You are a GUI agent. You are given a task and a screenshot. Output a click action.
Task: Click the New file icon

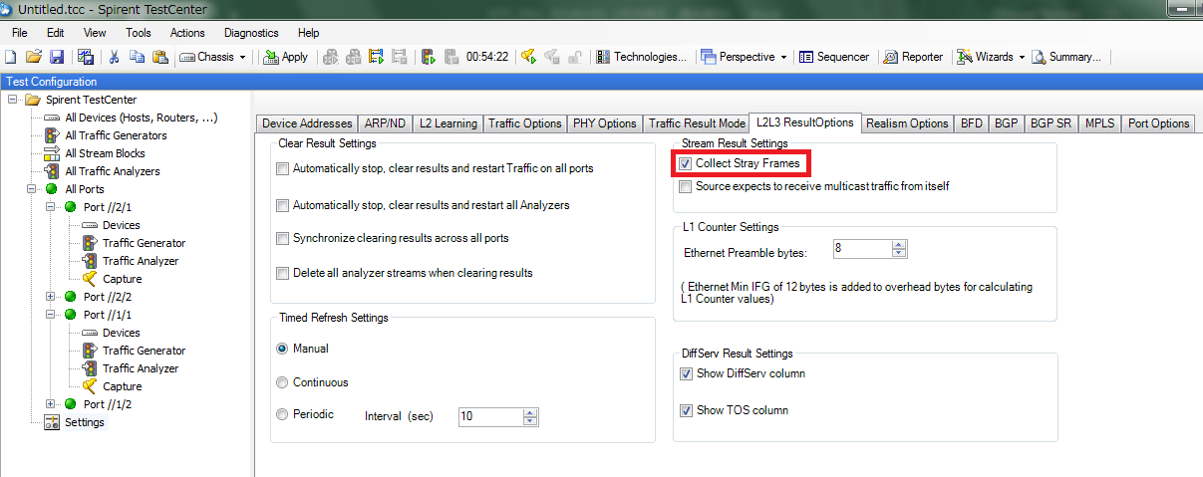10,57
